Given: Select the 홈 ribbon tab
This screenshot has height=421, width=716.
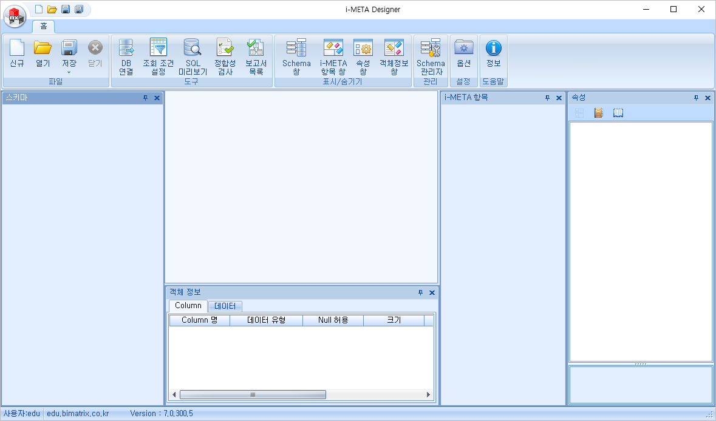Looking at the screenshot, I should coord(43,27).
